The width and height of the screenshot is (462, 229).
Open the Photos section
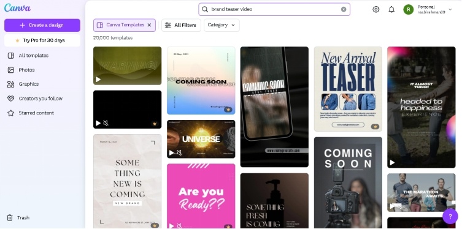click(26, 70)
